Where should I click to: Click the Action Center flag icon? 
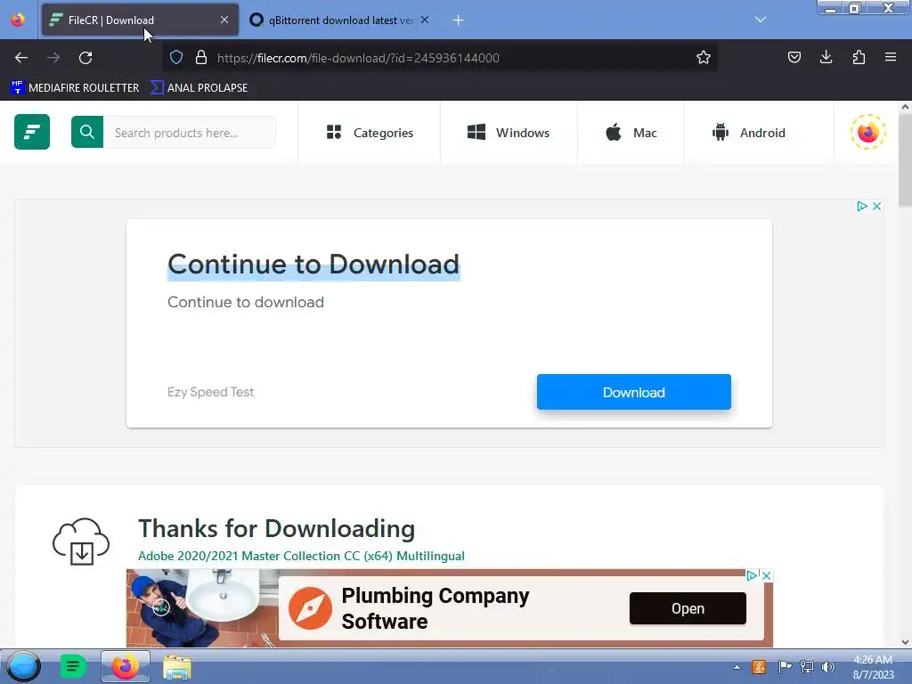pos(785,666)
